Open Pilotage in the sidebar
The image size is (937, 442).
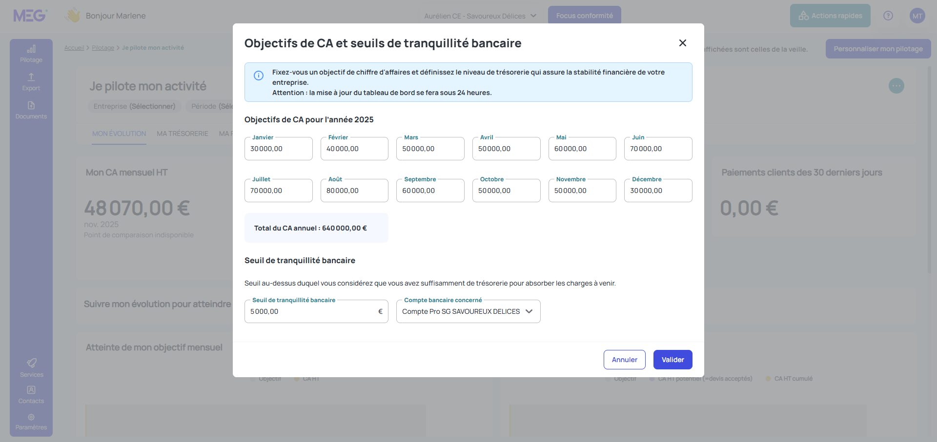point(31,54)
